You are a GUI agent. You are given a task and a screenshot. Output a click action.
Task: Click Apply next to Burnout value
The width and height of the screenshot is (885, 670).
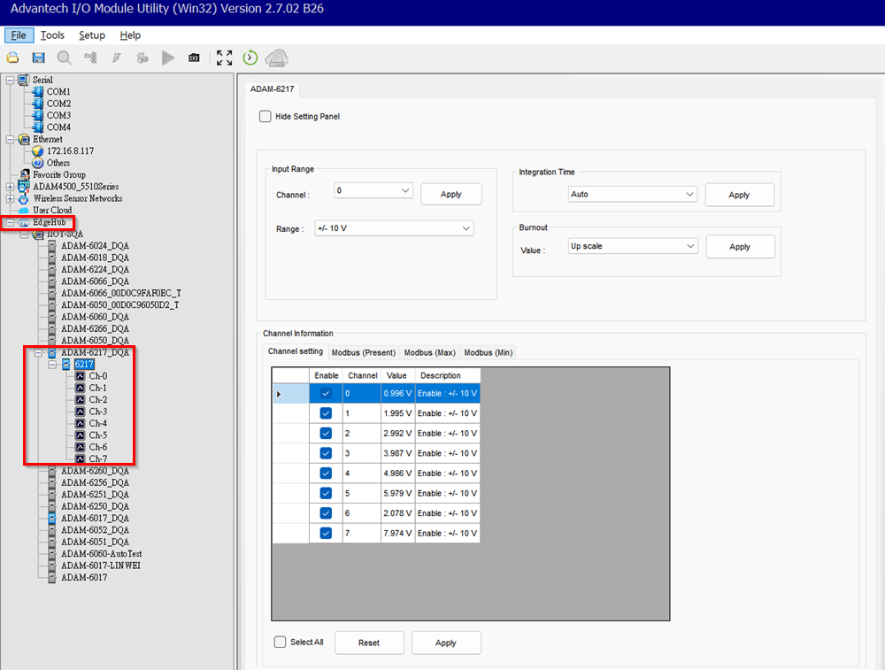[x=740, y=247]
